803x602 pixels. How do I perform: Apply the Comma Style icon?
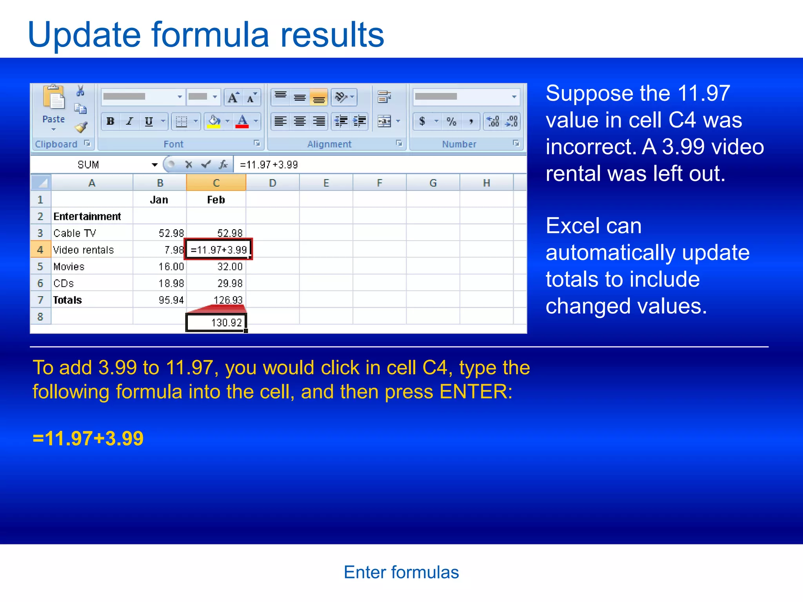click(x=471, y=121)
